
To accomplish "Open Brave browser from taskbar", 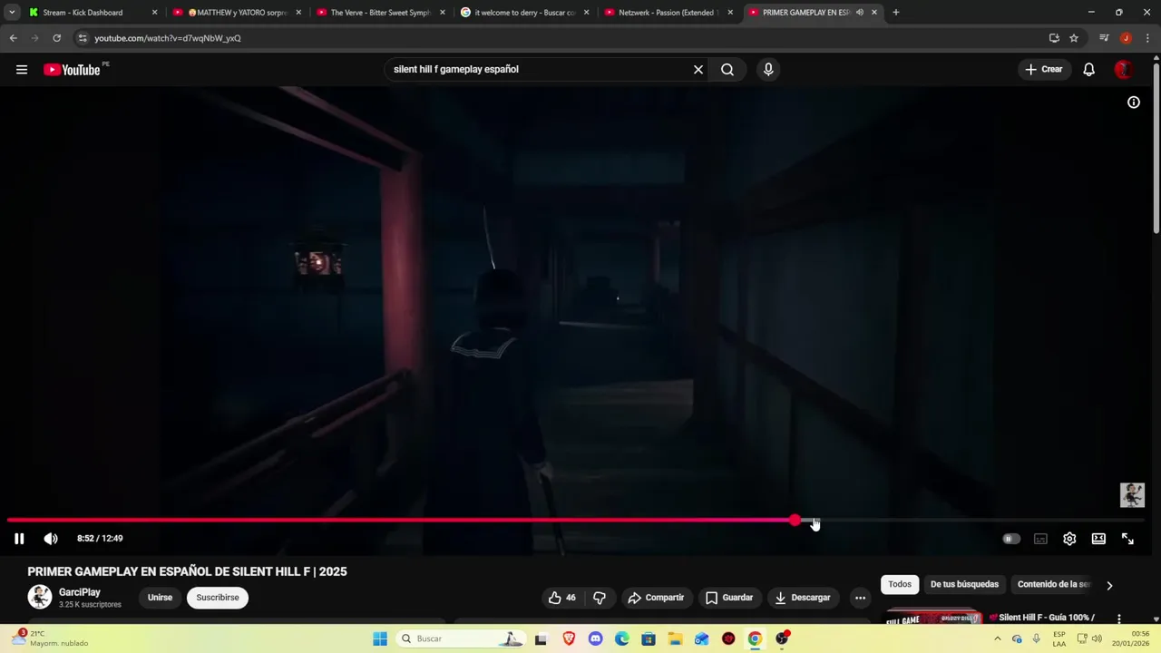I will (569, 638).
